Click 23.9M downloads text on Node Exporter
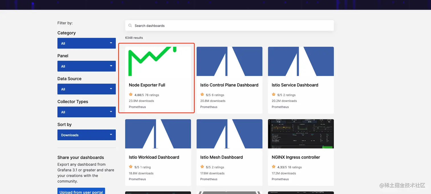 [141, 101]
